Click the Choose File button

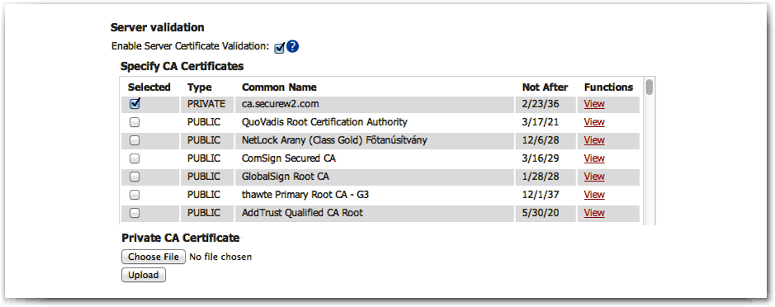154,257
